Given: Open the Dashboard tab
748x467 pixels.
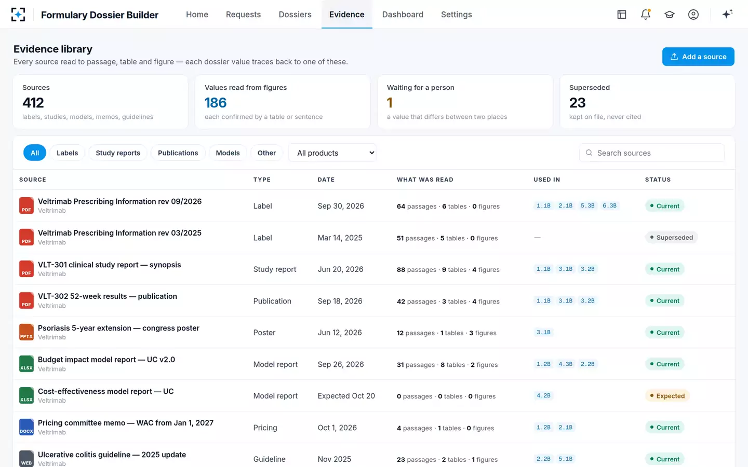Looking at the screenshot, I should click(x=403, y=15).
